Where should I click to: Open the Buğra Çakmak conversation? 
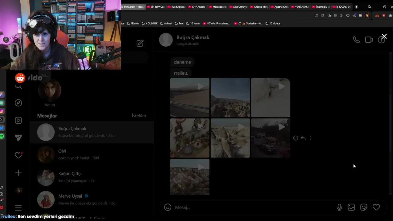[x=92, y=132]
